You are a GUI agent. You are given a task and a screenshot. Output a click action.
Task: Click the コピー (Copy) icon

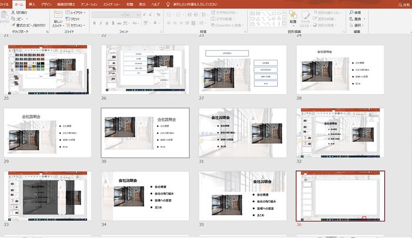point(13,18)
